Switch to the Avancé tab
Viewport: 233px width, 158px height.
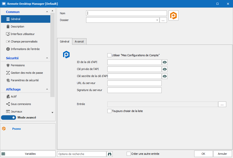pos(79,41)
